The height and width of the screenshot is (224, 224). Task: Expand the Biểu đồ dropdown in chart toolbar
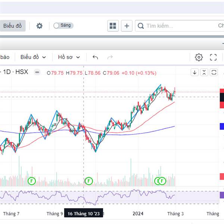pyautogui.click(x=33, y=57)
